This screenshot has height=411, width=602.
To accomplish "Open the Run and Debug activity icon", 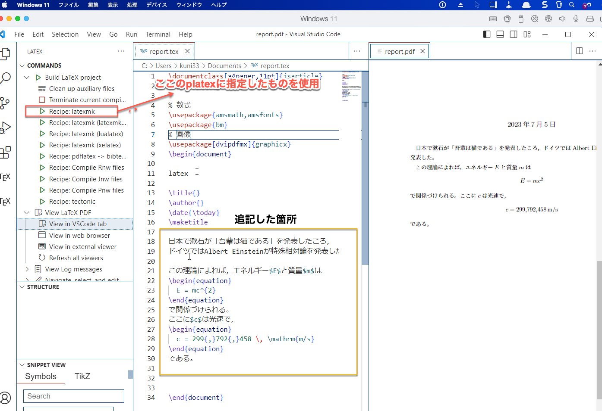I will [5, 128].
